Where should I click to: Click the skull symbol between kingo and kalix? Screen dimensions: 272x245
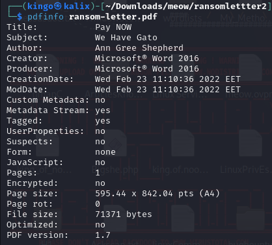tap(58, 6)
